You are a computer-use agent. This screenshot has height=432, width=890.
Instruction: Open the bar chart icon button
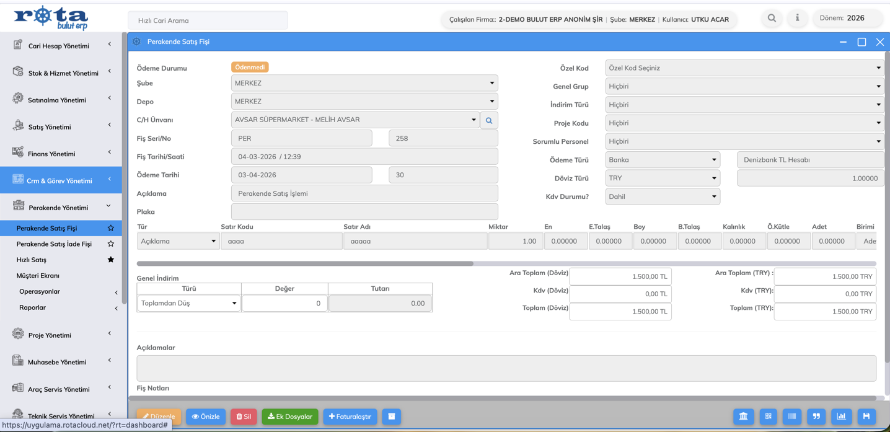click(841, 417)
